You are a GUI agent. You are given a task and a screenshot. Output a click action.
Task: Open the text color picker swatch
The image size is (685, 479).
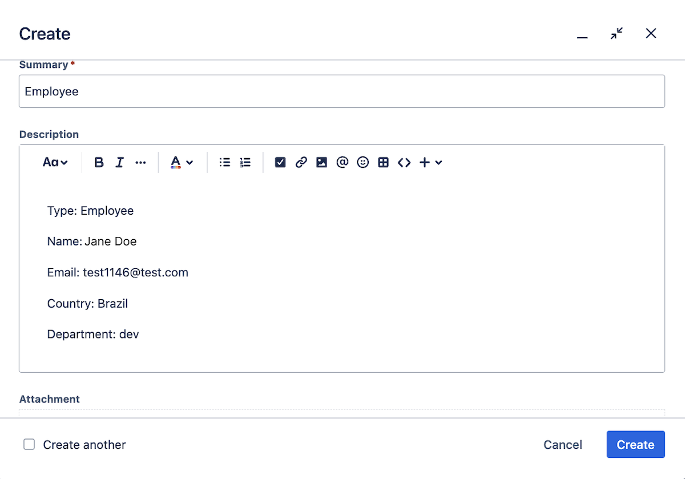click(178, 162)
